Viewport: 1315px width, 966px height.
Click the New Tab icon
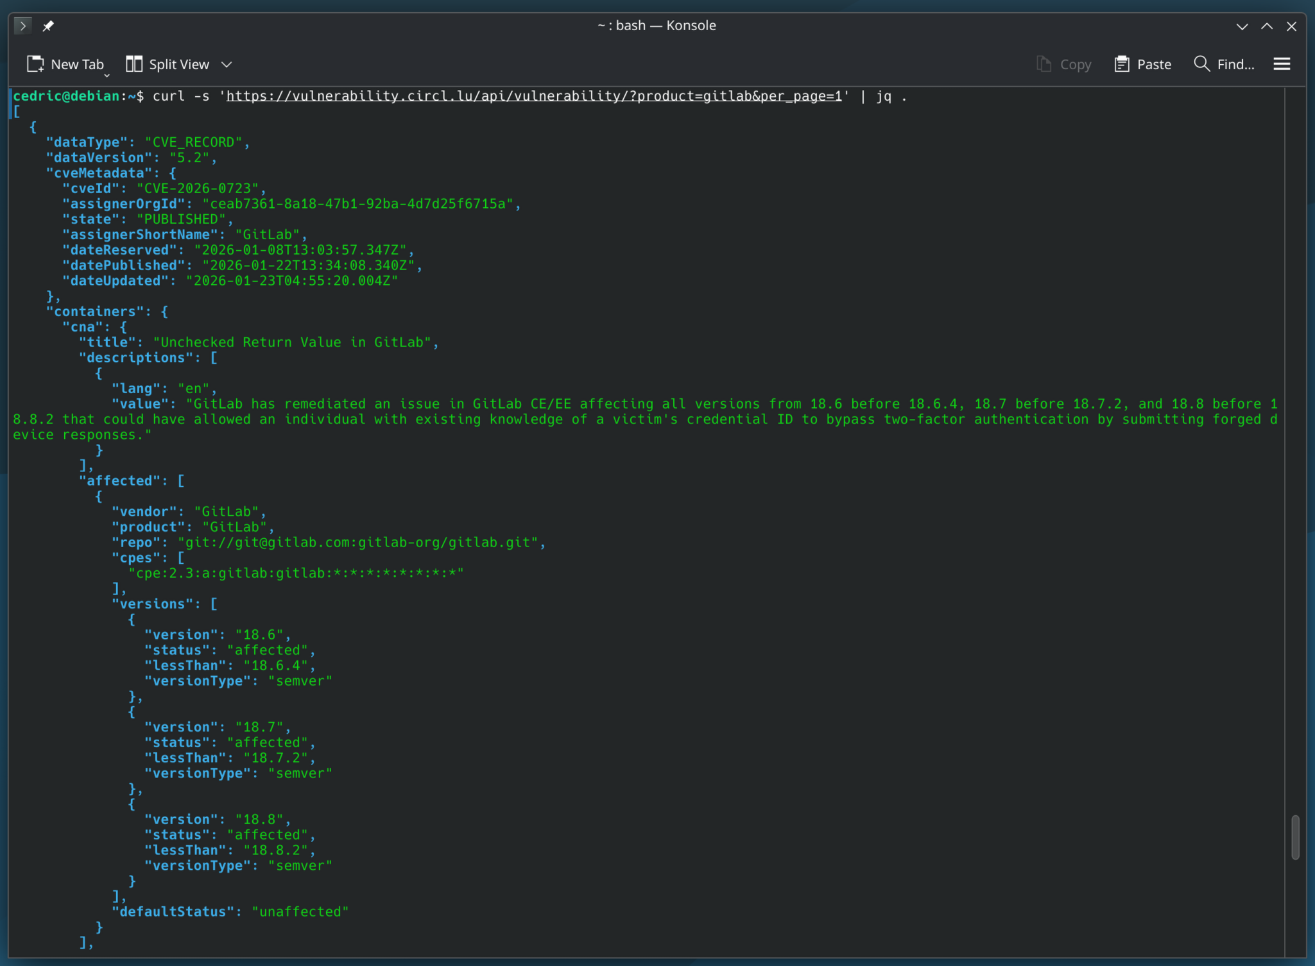point(35,64)
